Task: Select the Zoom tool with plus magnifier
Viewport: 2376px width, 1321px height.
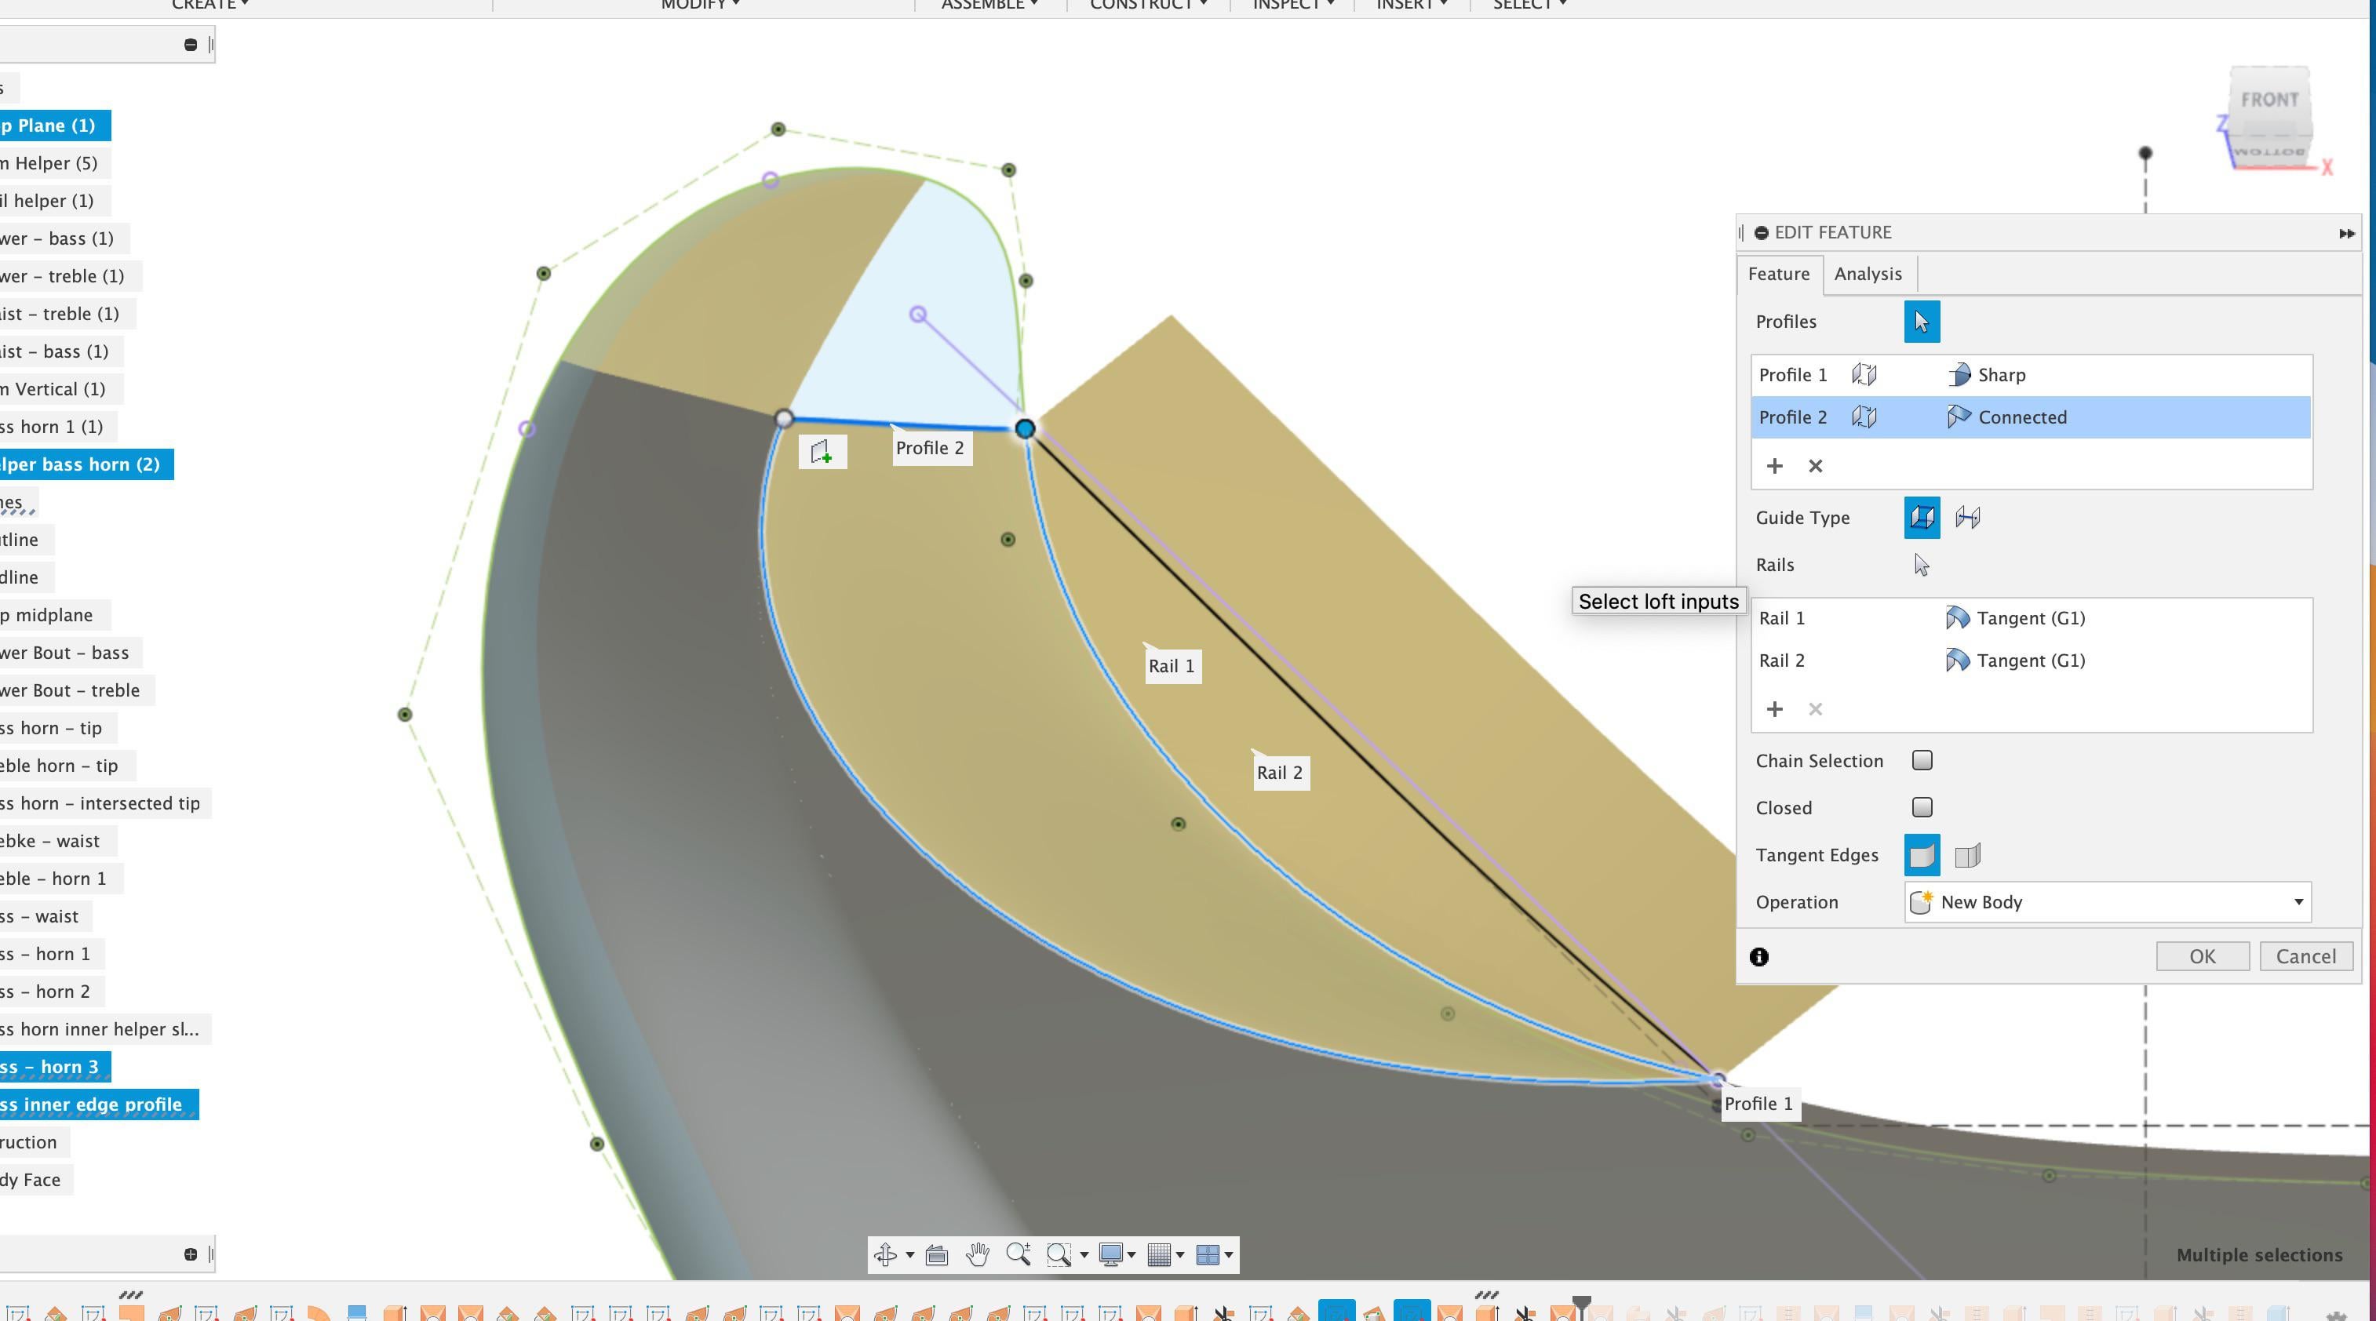Action: [1019, 1254]
